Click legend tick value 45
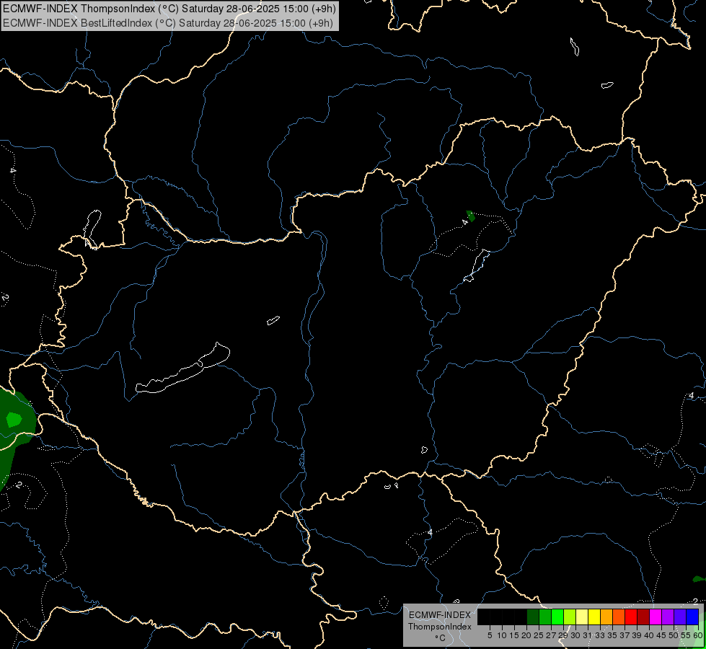This screenshot has width=706, height=649. (661, 635)
